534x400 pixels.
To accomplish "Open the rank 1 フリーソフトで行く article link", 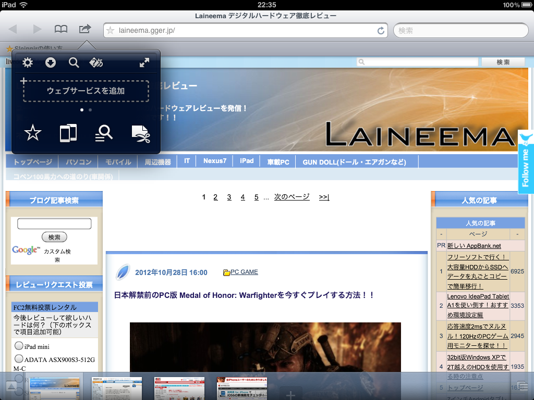I will (478, 271).
